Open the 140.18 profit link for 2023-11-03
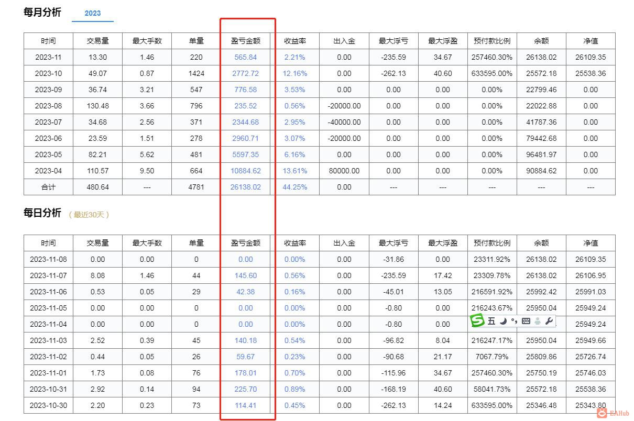This screenshot has height=421, width=634. pyautogui.click(x=245, y=340)
